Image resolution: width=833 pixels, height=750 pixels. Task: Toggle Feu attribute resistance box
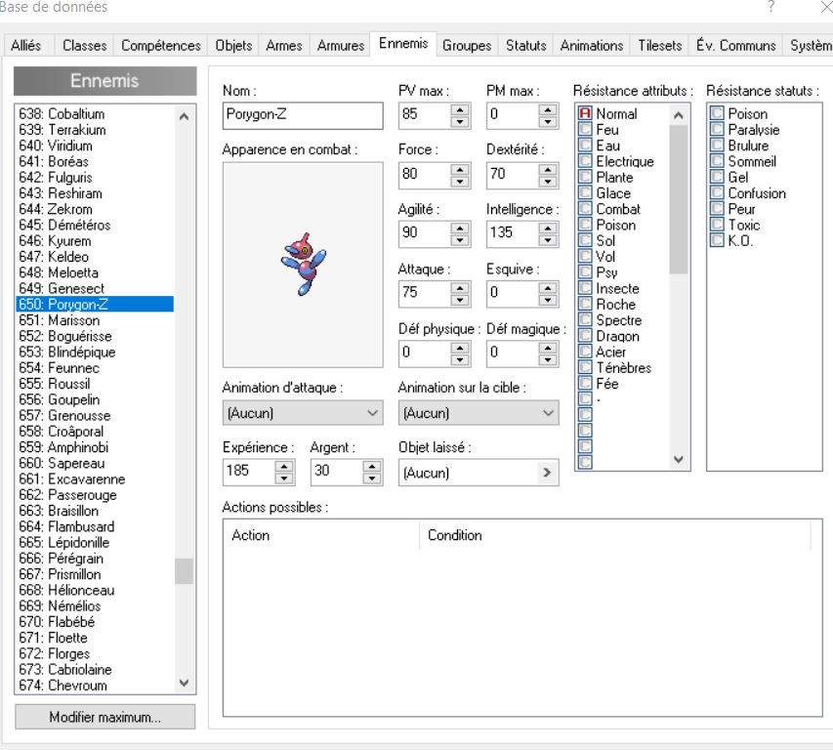(x=585, y=129)
